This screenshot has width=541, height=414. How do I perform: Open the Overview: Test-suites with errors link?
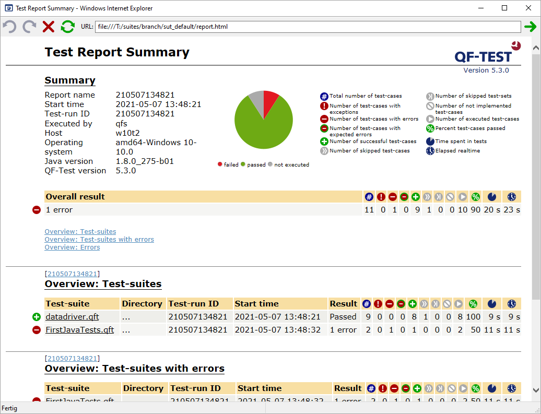coord(99,240)
